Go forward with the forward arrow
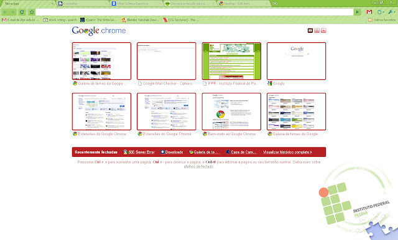Viewport: 398px width, 240px height. [x=12, y=12]
